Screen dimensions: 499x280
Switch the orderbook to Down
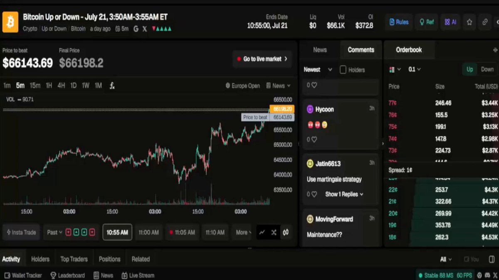pyautogui.click(x=487, y=69)
